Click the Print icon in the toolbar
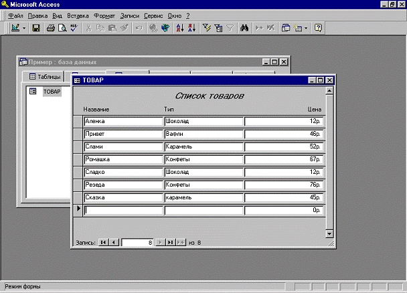407x293 pixels. (x=50, y=28)
